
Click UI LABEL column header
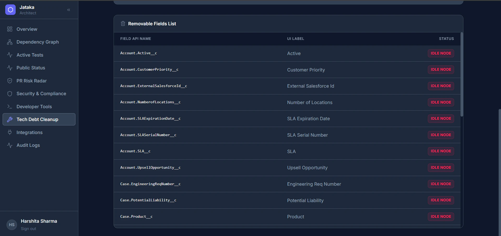296,39
